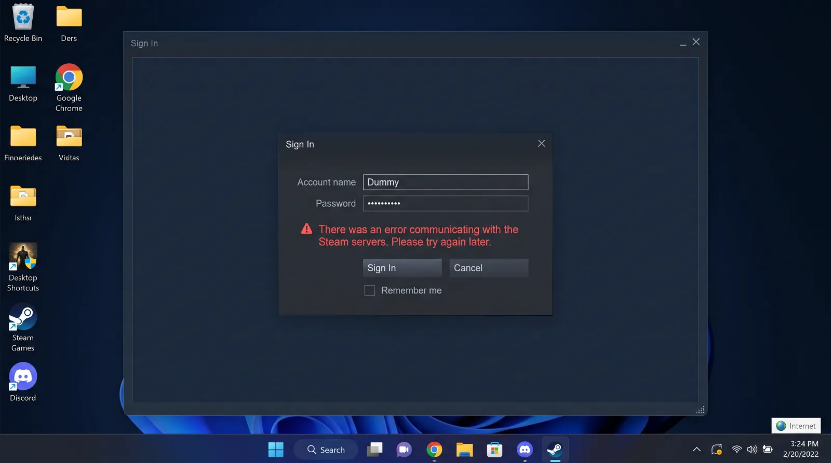831x463 pixels.
Task: Select the Desktop monitor icon
Action: (23, 77)
